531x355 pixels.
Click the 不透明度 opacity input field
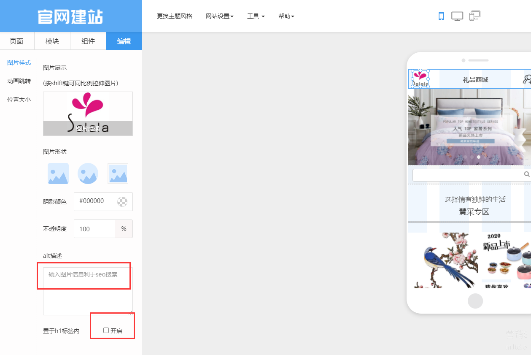pos(94,229)
